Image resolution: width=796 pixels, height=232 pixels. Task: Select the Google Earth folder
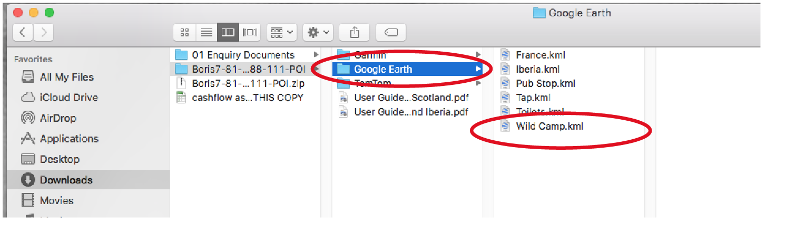382,69
